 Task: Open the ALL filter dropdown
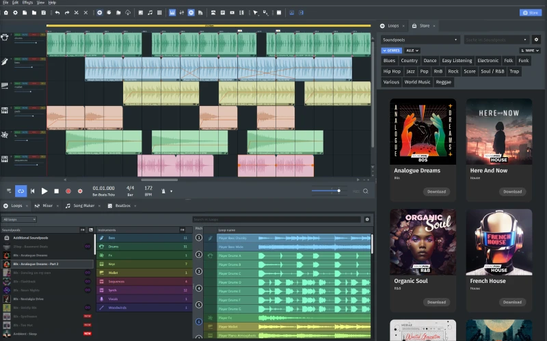pos(412,51)
